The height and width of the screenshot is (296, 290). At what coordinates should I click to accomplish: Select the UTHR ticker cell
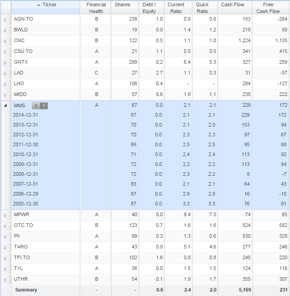(46, 279)
